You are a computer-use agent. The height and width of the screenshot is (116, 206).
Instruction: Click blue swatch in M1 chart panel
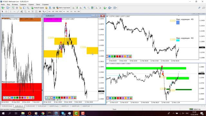pos(110,98)
